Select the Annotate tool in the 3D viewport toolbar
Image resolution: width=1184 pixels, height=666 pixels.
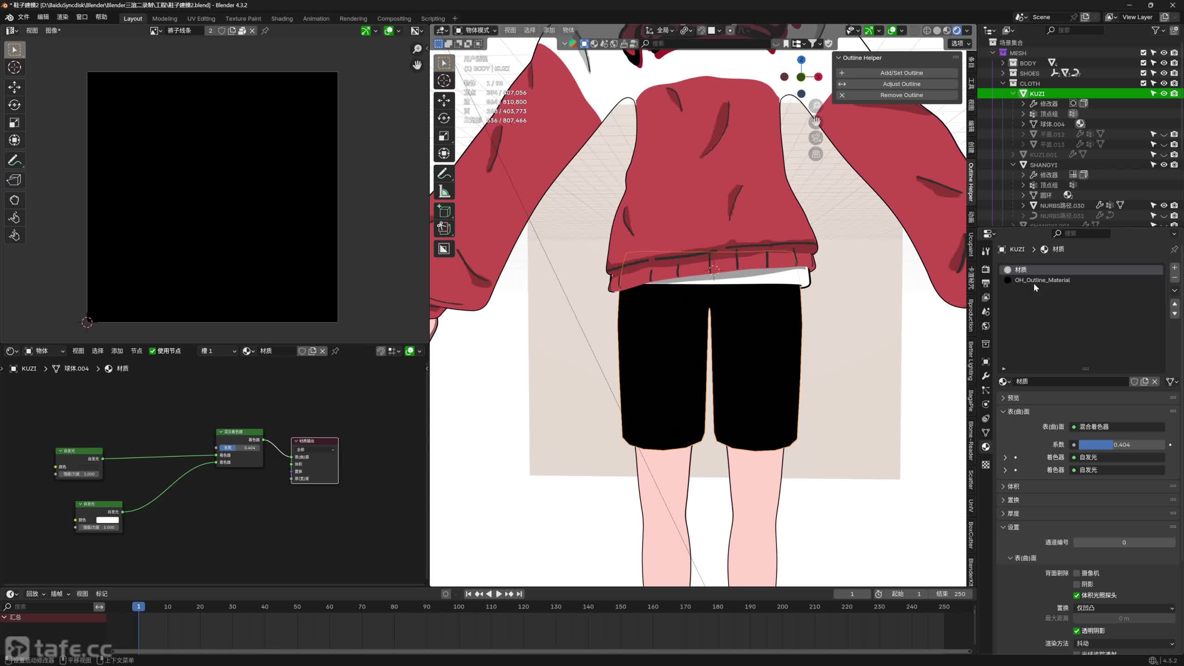point(444,174)
